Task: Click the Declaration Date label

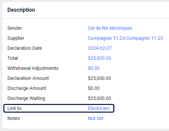Action: point(24,48)
